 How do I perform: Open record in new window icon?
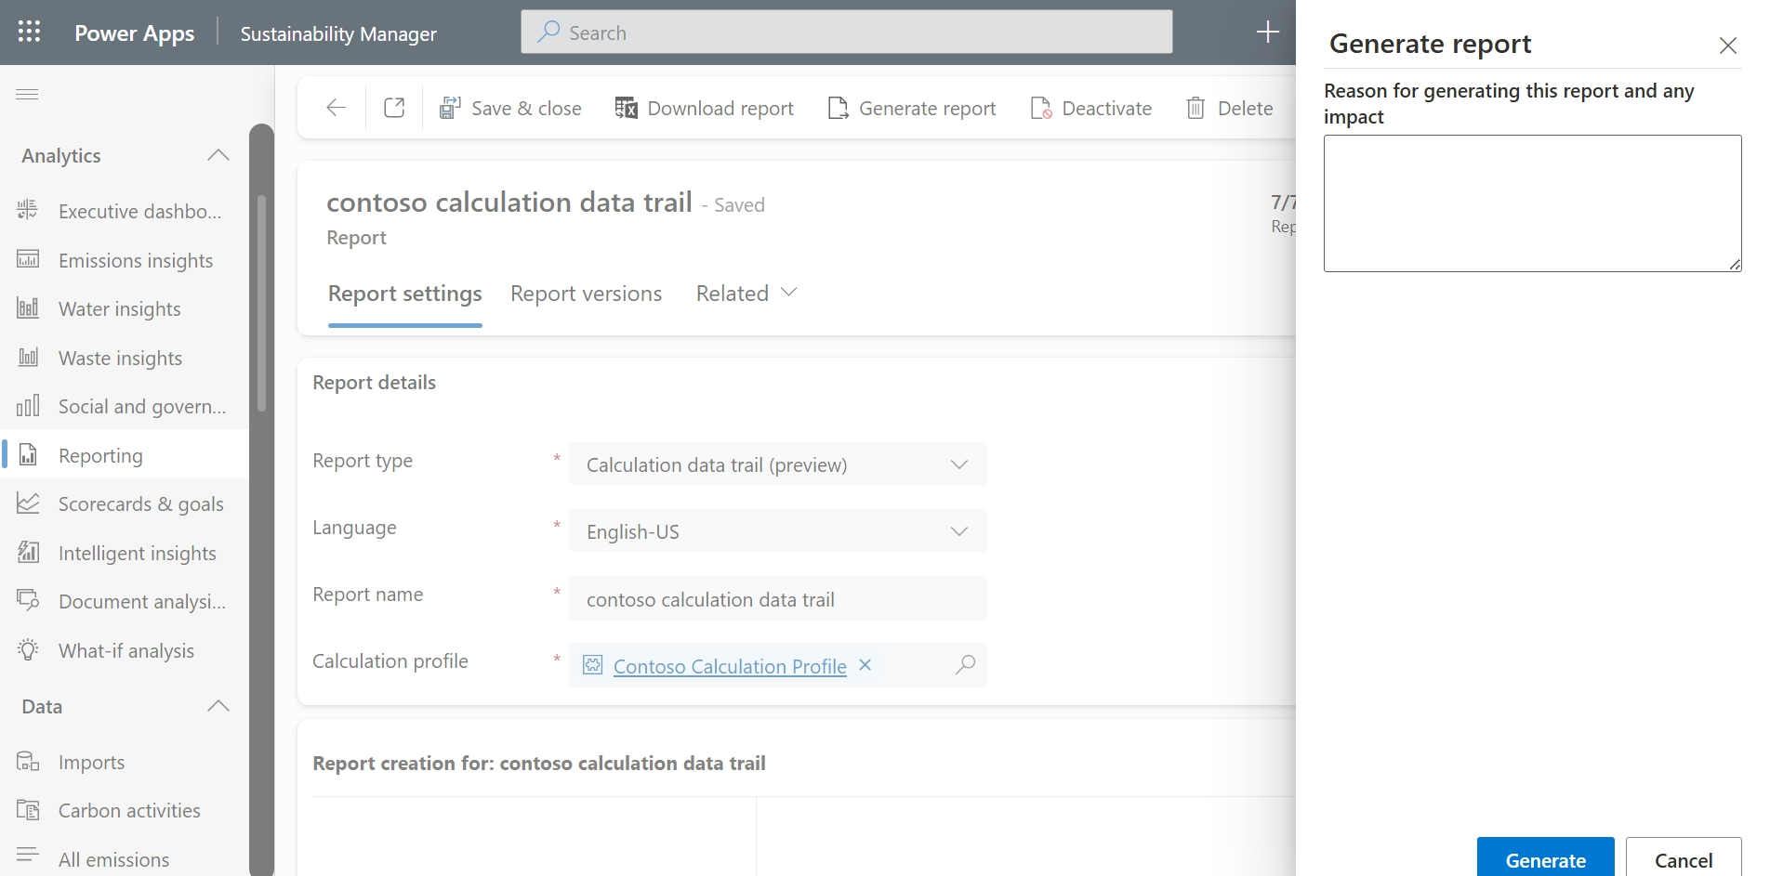pyautogui.click(x=394, y=108)
